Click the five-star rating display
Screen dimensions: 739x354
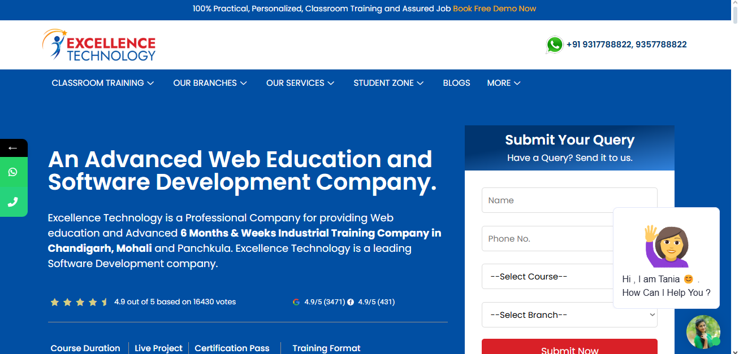[79, 302]
